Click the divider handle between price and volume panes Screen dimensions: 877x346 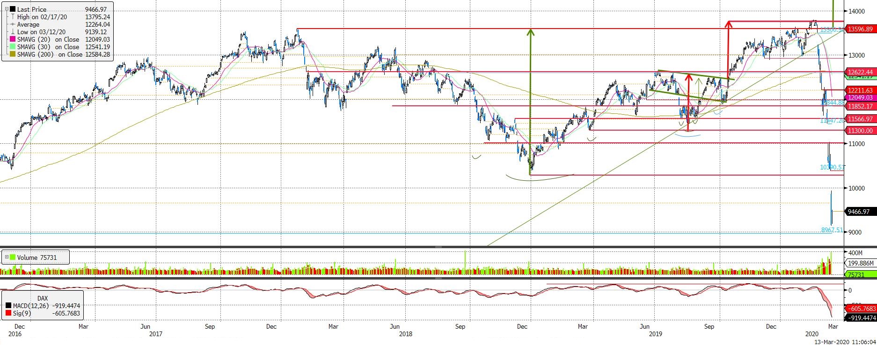point(438,247)
